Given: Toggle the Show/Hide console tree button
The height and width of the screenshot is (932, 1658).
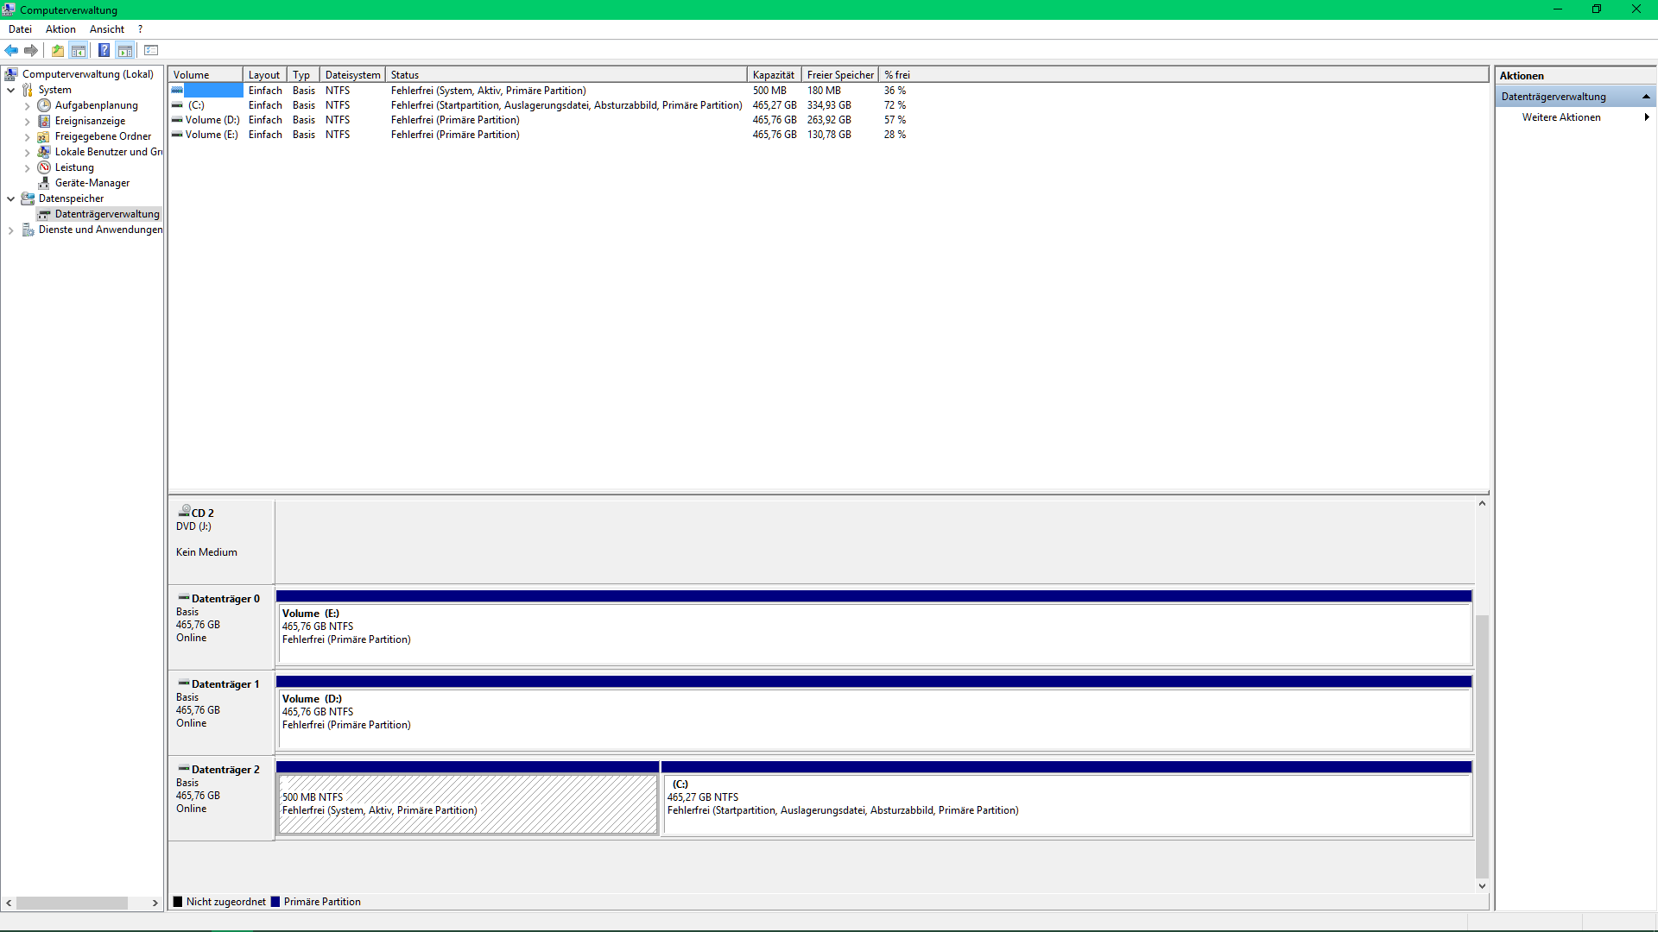Looking at the screenshot, I should (79, 50).
